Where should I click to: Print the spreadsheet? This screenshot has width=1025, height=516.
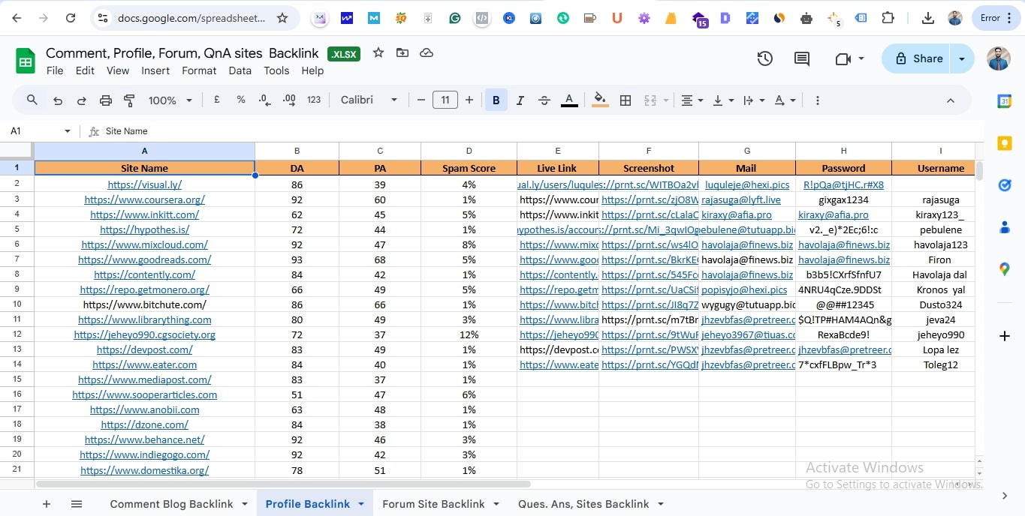106,100
